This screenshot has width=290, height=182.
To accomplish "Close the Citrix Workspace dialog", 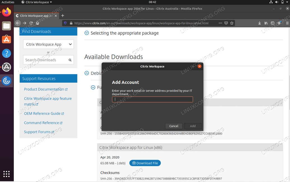I will (x=199, y=66).
